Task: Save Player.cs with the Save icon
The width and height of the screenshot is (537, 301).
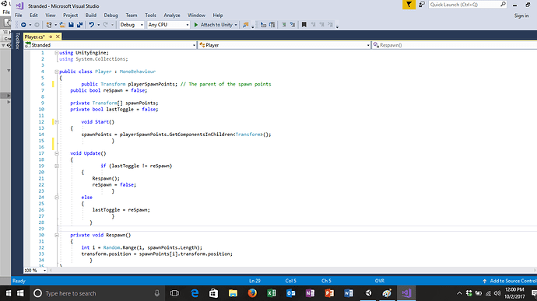Action: coord(71,25)
